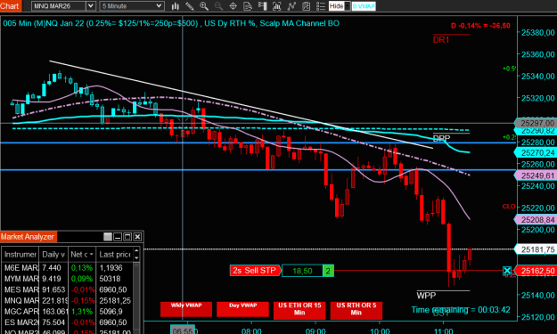Click the Time remaining countdown text

461,310
